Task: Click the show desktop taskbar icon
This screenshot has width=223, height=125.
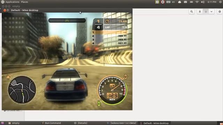Action: point(2,123)
